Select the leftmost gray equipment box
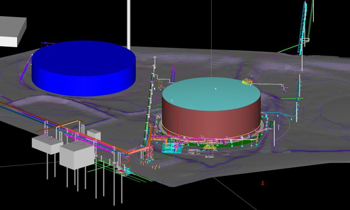 [x=45, y=144]
